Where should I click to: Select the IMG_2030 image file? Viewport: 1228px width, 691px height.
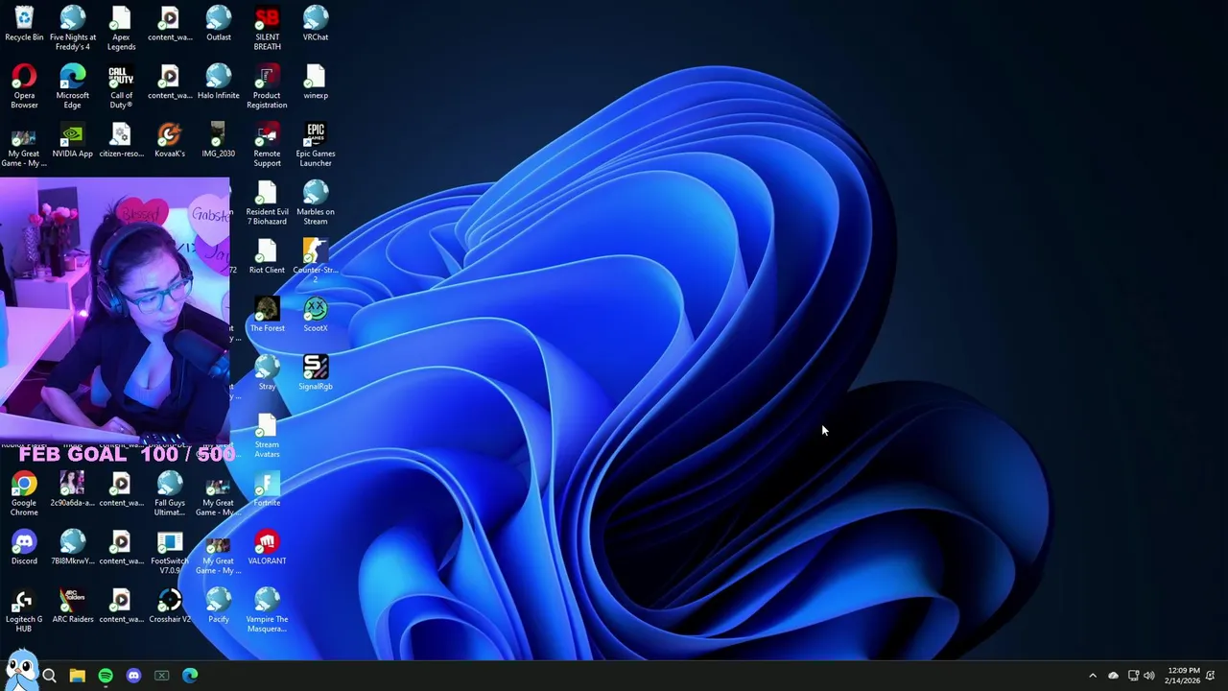pyautogui.click(x=218, y=140)
